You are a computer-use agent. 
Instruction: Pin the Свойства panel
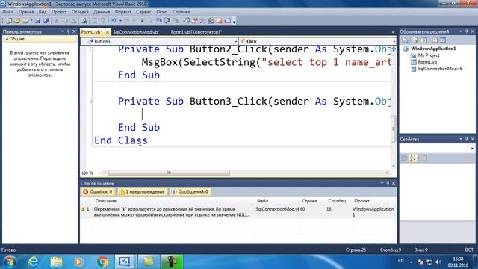coord(466,139)
